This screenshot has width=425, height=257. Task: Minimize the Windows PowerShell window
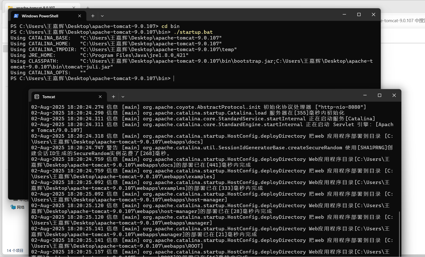click(344, 15)
